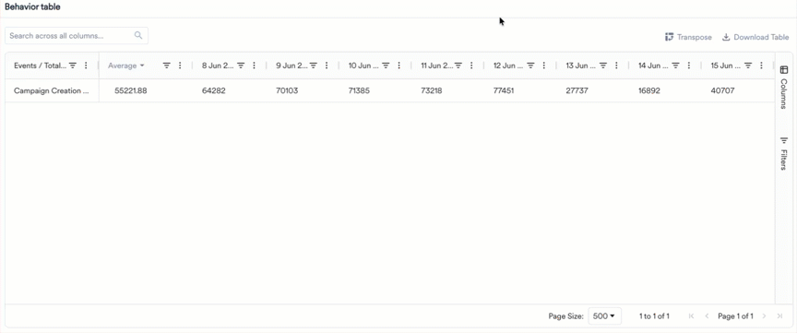The image size is (797, 333).
Task: Open the Columns side panel tab
Action: pos(783,88)
